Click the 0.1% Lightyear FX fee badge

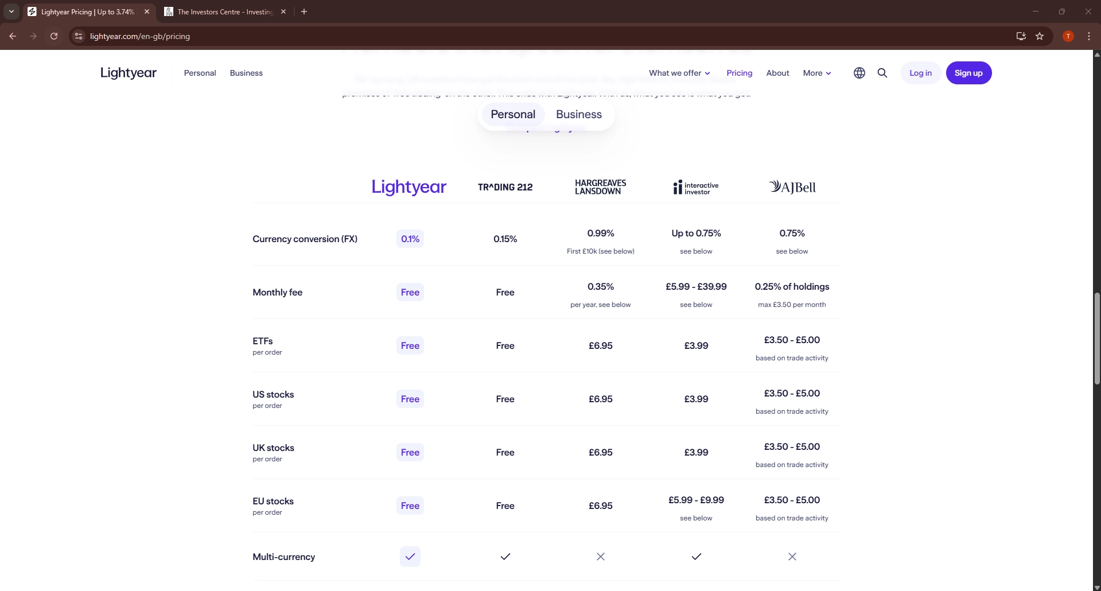410,239
